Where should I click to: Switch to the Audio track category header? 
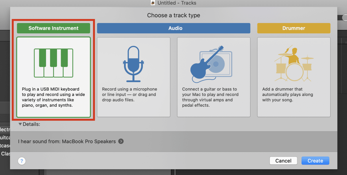(173, 28)
